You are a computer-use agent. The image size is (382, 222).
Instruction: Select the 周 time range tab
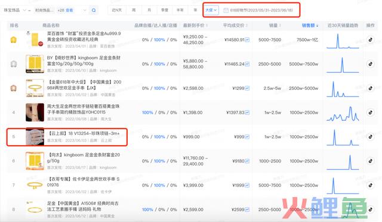134,10
